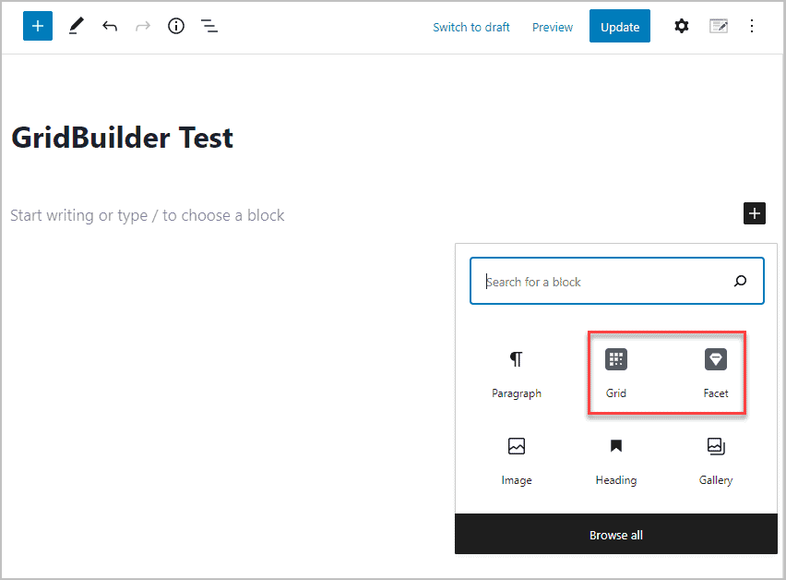Click Browse all blocks button
Viewport: 786px width, 580px height.
(x=616, y=535)
